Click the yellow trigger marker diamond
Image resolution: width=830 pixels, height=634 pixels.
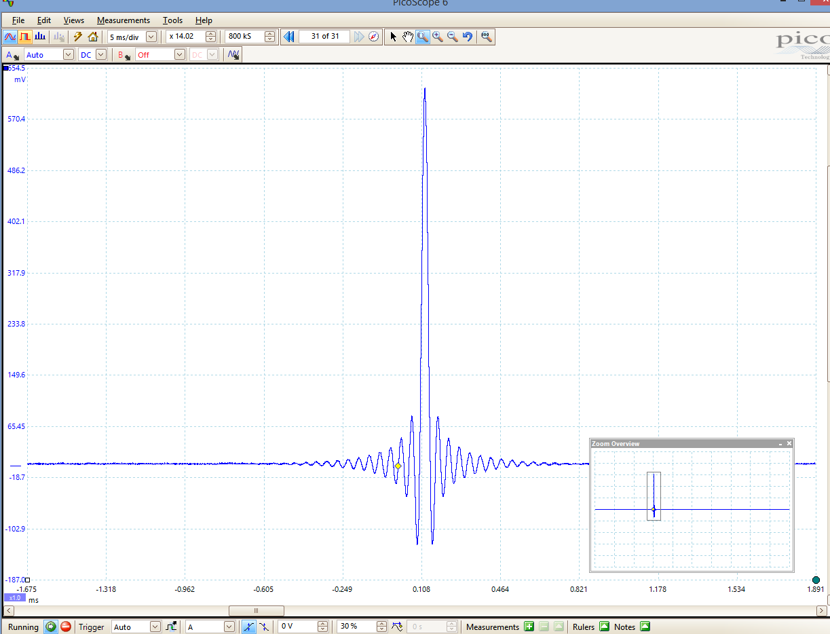click(x=398, y=466)
